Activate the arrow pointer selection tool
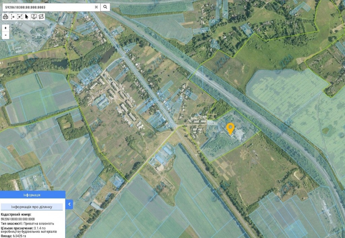The width and height of the screenshot is (345, 238). coord(27,16)
